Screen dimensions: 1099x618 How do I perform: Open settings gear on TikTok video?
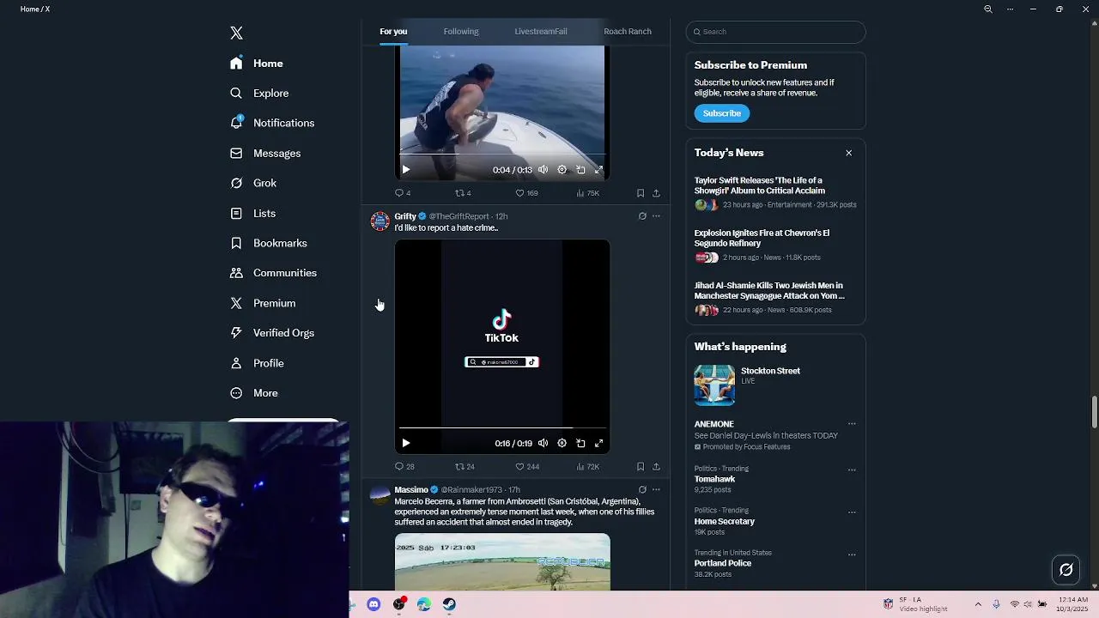pos(562,444)
